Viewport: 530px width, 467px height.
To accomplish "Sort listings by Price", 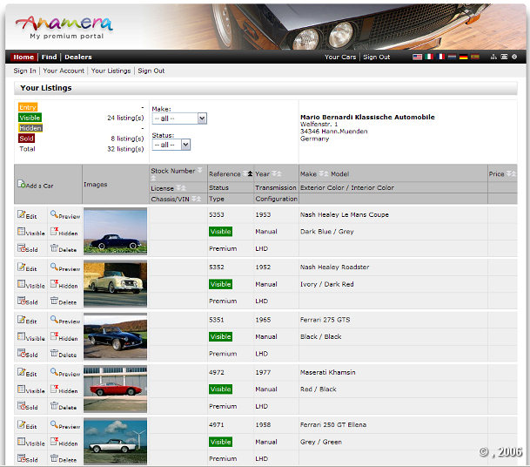I will point(511,173).
